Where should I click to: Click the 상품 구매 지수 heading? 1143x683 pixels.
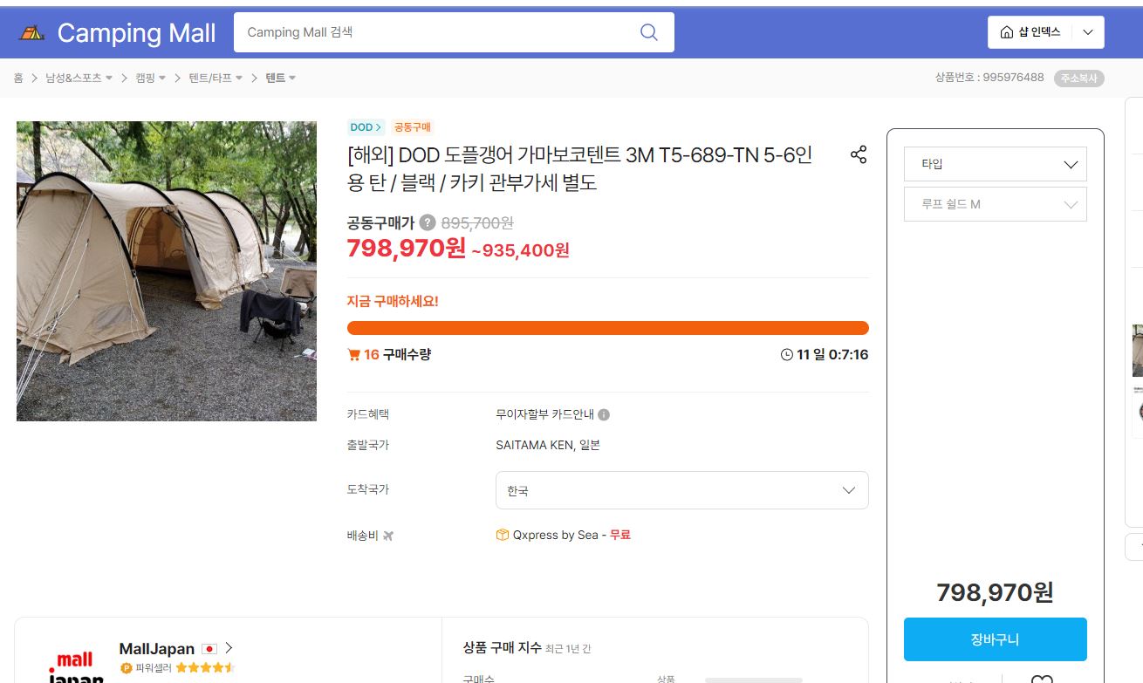pos(502,648)
